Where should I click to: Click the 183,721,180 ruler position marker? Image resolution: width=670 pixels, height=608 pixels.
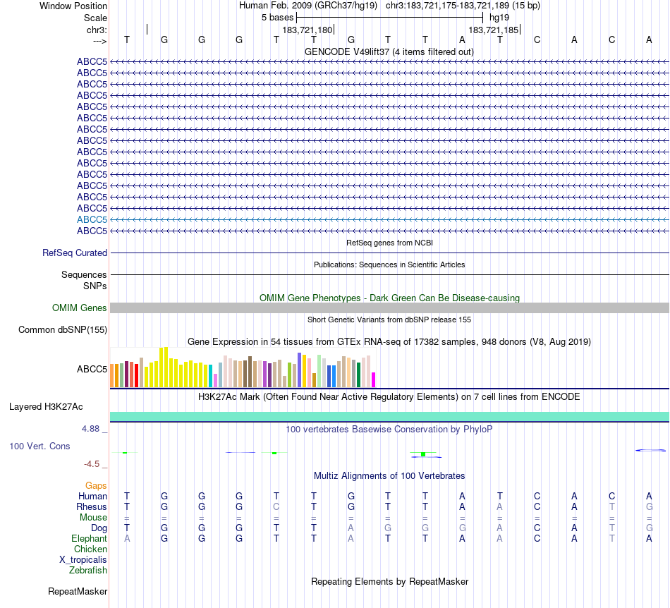307,30
